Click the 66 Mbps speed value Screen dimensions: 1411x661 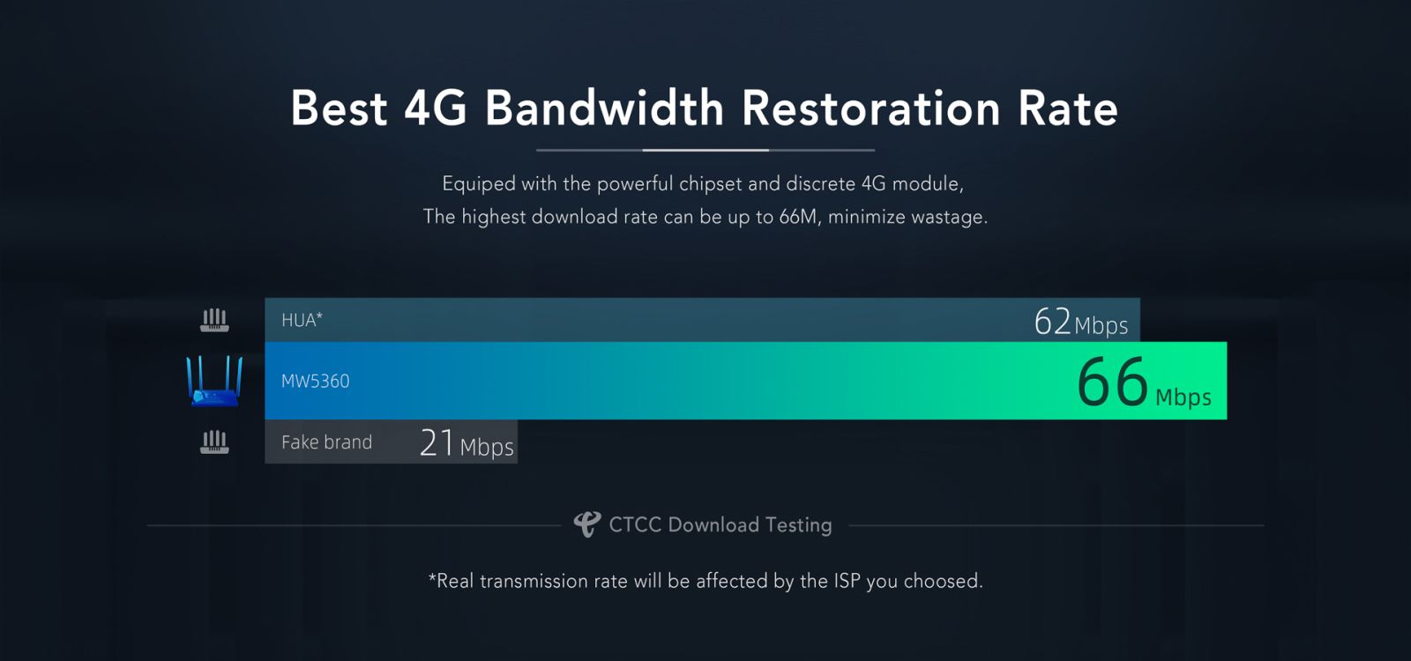pyautogui.click(x=1143, y=384)
